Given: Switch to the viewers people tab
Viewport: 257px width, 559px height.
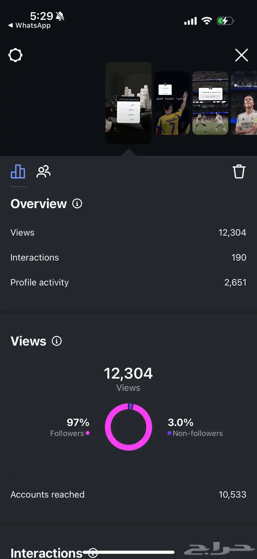Looking at the screenshot, I should coord(43,171).
